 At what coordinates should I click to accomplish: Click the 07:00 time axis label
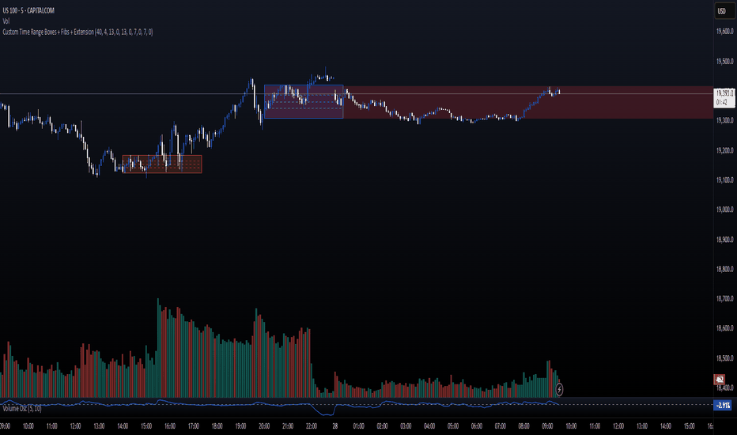(x=500, y=426)
